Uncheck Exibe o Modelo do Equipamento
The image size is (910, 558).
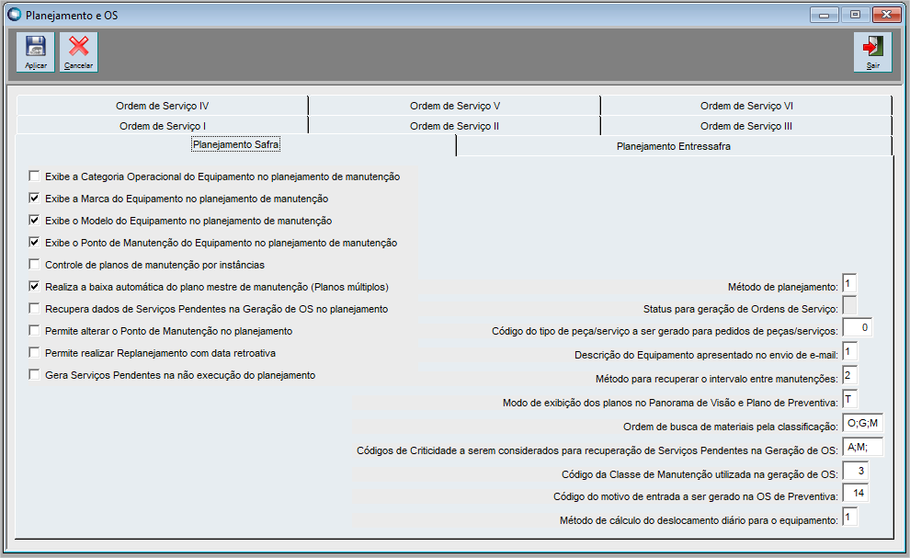click(x=34, y=220)
